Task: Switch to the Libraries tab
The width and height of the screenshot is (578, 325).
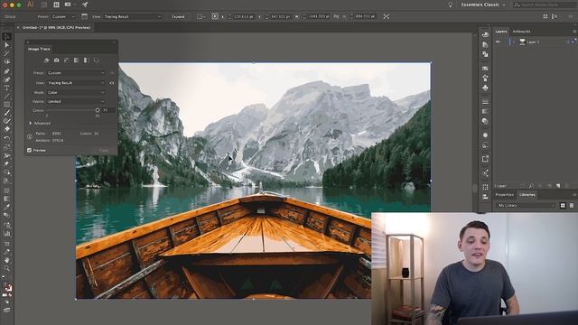Action: [x=527, y=195]
